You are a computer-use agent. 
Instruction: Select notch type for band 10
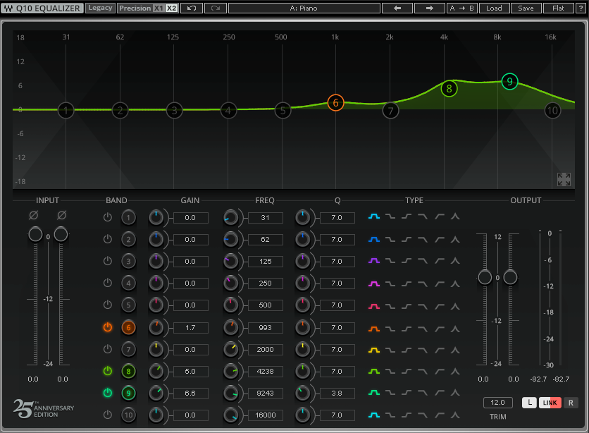pos(455,415)
